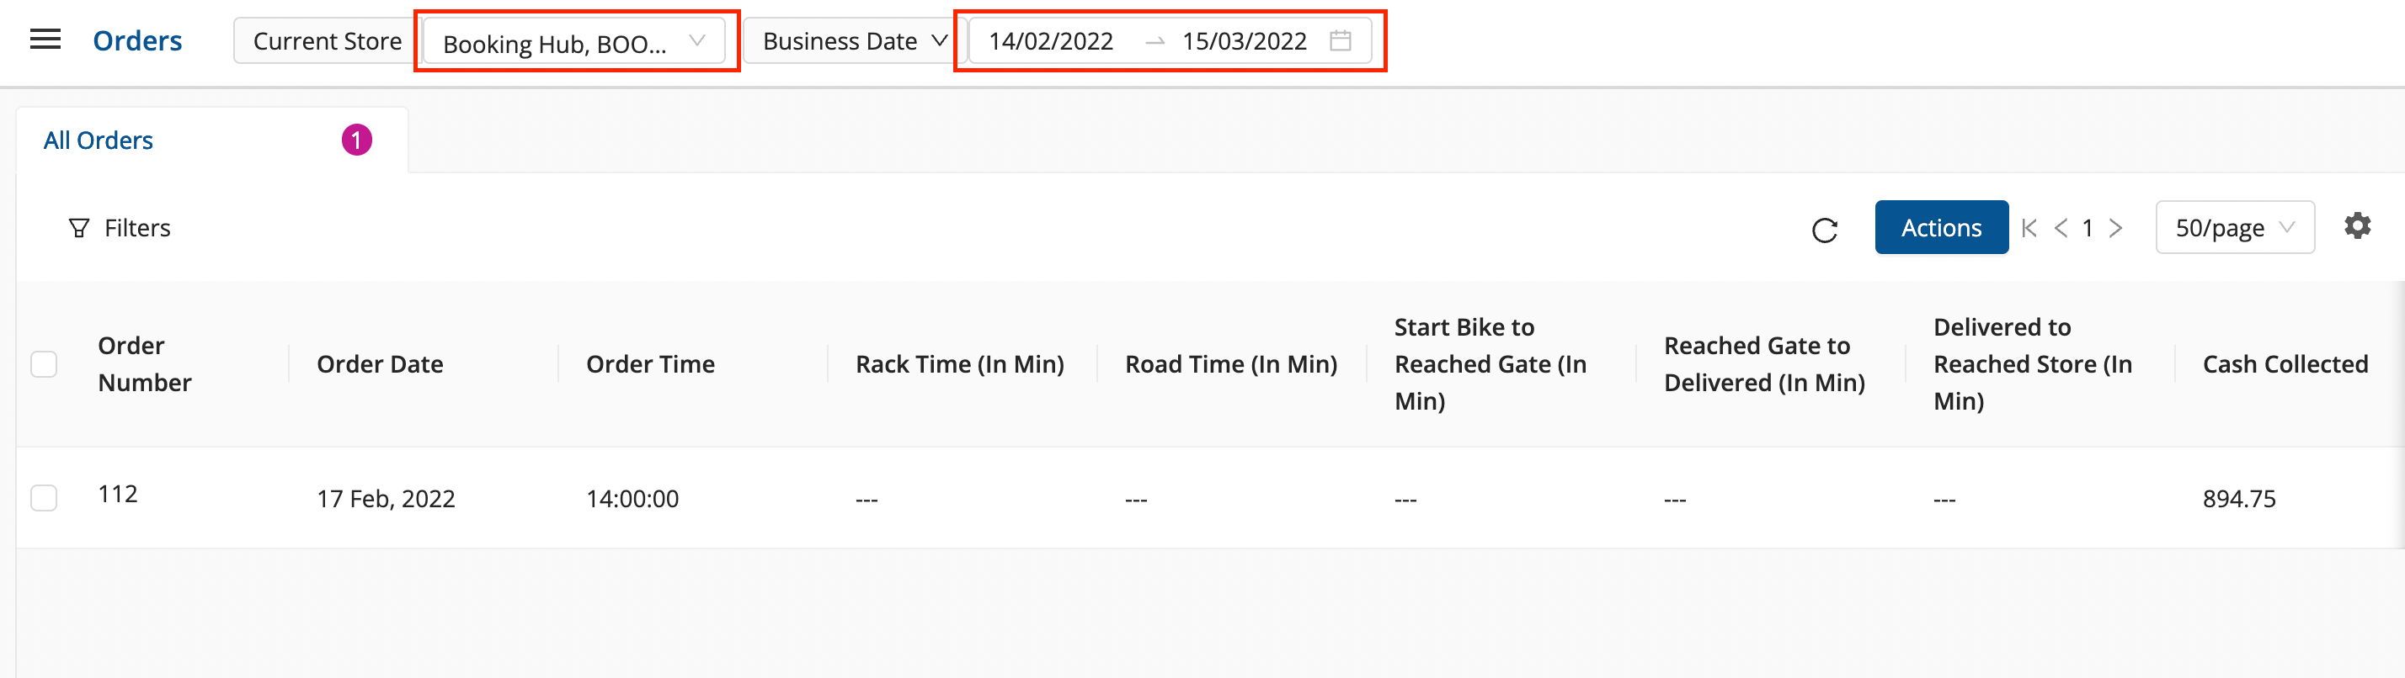Click the Current Store label button
Viewport: 2405px width, 678px height.
click(x=327, y=42)
